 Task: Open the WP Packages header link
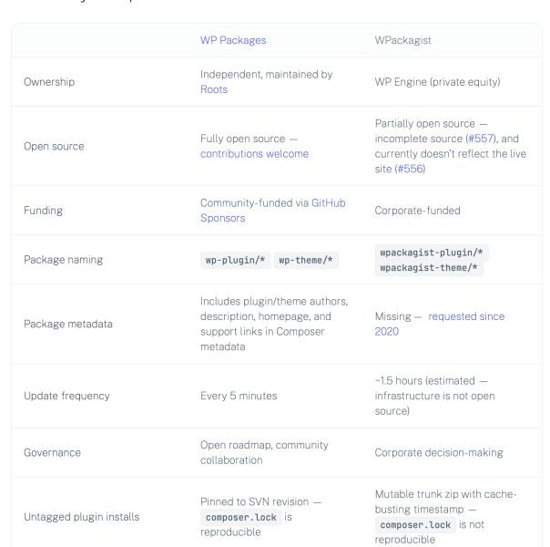pyautogui.click(x=233, y=40)
